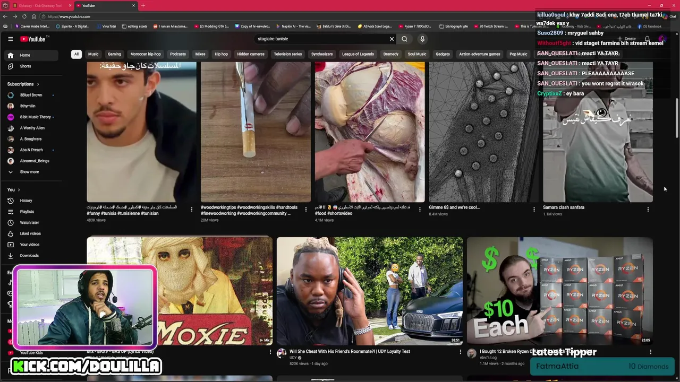Click the browser reload button
The image size is (680, 382).
[24, 16]
